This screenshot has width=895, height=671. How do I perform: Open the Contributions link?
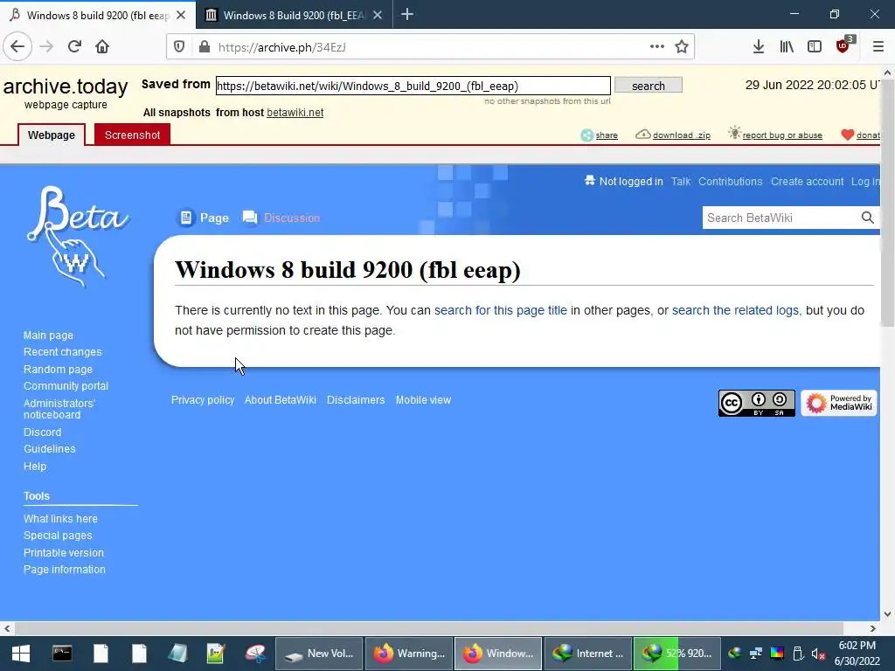pos(730,182)
